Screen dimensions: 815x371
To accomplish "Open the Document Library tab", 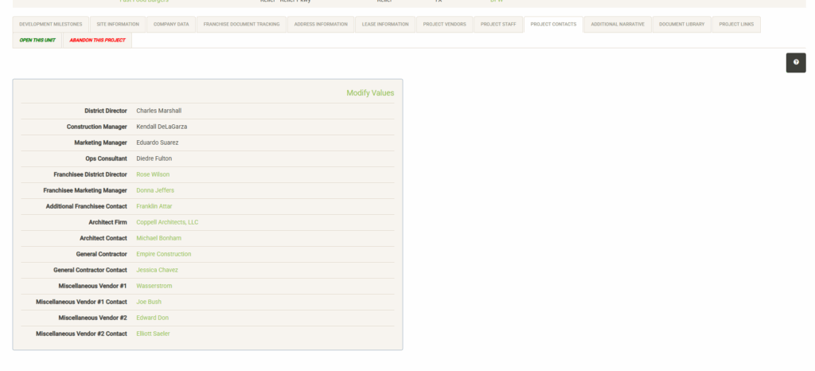I will coord(681,25).
